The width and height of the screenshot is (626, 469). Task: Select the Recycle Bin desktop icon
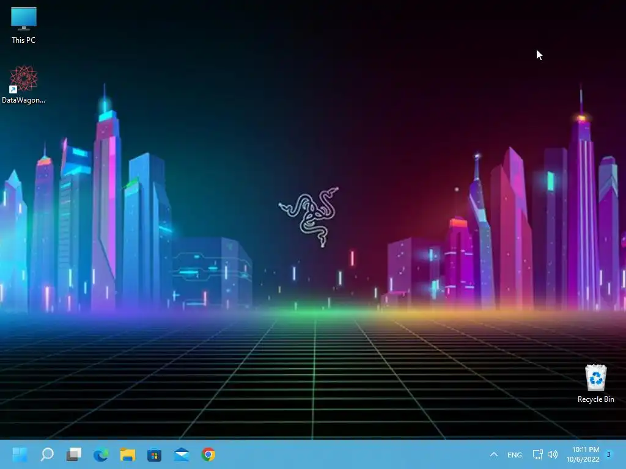tap(595, 384)
